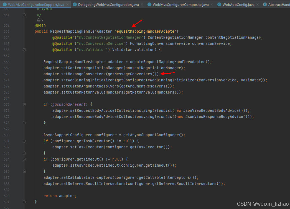Click class icon on DelegatingWebMvcConfiguration.java tab
Viewport: 290px width, 209px height.
tap(75, 5)
